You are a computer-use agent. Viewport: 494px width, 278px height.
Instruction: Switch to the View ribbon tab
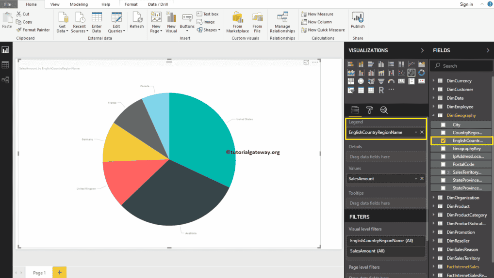[x=55, y=4]
